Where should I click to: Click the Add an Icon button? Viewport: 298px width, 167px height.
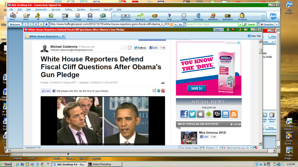[126, 17]
